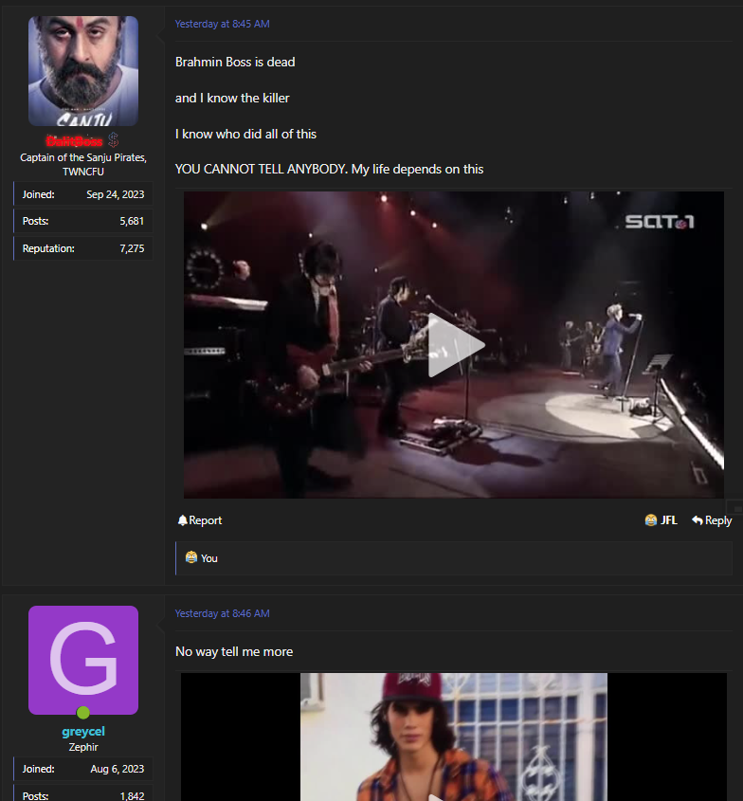Open the 'Yesterday at 8:45 AM' timestamp
This screenshot has height=801, width=743.
tap(222, 24)
